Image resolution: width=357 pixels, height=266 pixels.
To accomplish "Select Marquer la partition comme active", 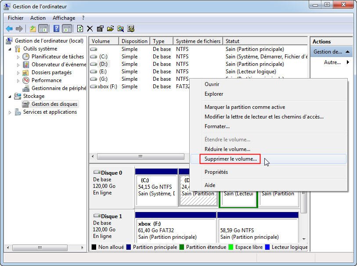I will pyautogui.click(x=269, y=107).
